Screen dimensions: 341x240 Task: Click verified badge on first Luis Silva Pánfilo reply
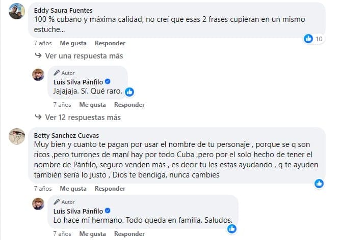[108, 82]
